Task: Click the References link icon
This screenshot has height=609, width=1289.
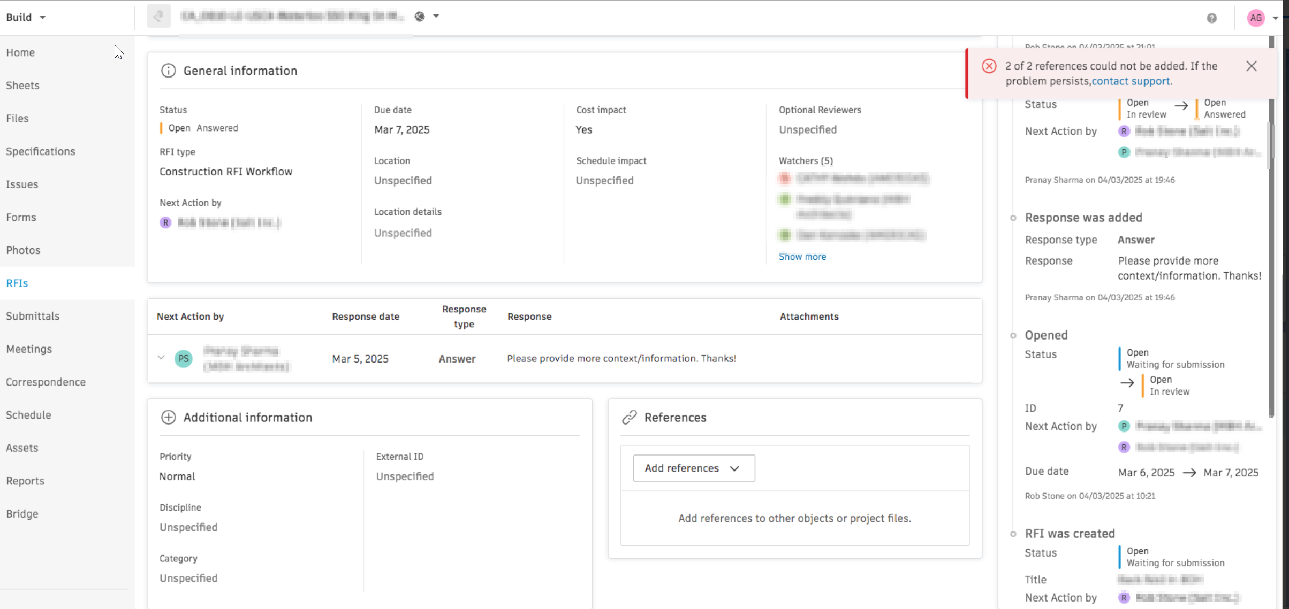Action: (x=630, y=417)
